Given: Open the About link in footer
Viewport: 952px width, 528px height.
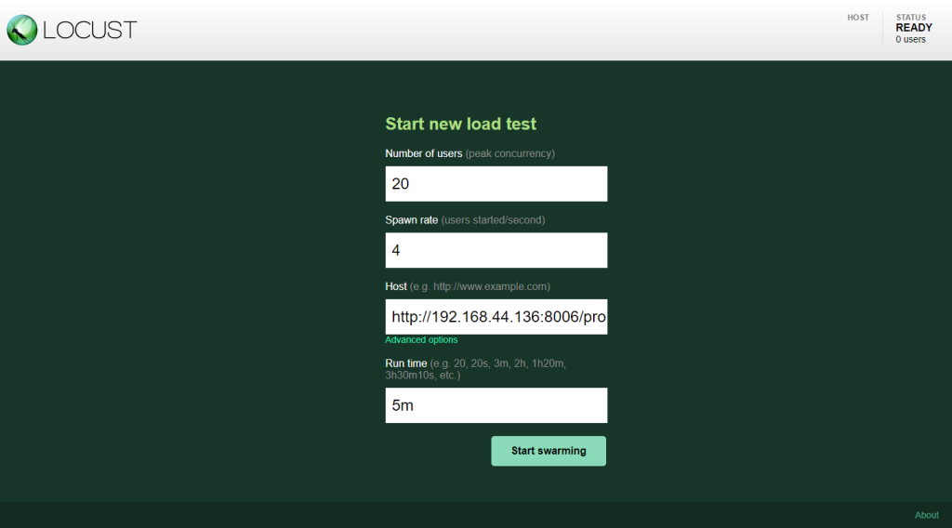Looking at the screenshot, I should [x=927, y=515].
